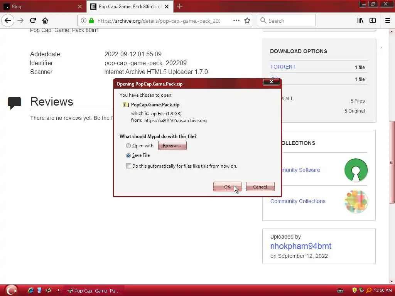Click the PopCap.Game.Pack.zip file icon
This screenshot has width=395, height=296.
[x=126, y=105]
